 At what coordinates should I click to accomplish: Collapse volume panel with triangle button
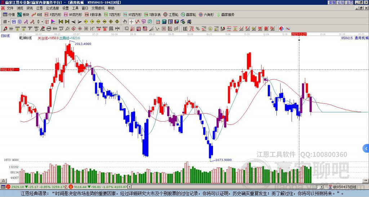(3, 181)
